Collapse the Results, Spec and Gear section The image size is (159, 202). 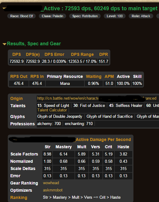(4, 44)
